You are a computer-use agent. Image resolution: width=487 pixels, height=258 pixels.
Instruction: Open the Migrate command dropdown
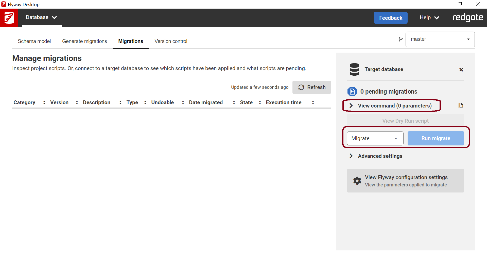375,138
